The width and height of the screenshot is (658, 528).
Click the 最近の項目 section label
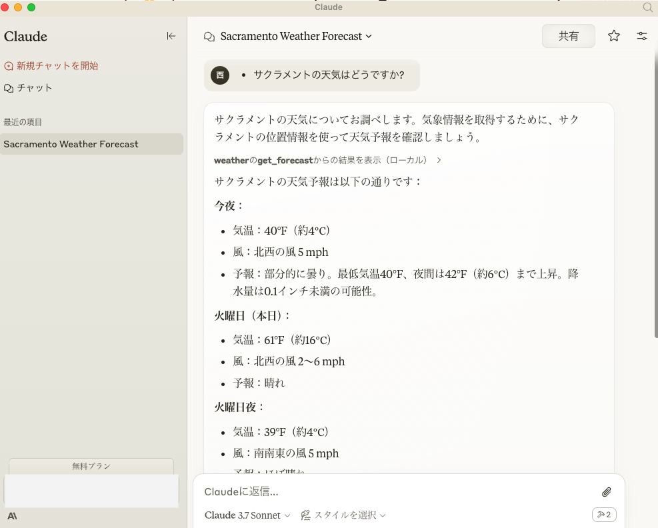23,122
